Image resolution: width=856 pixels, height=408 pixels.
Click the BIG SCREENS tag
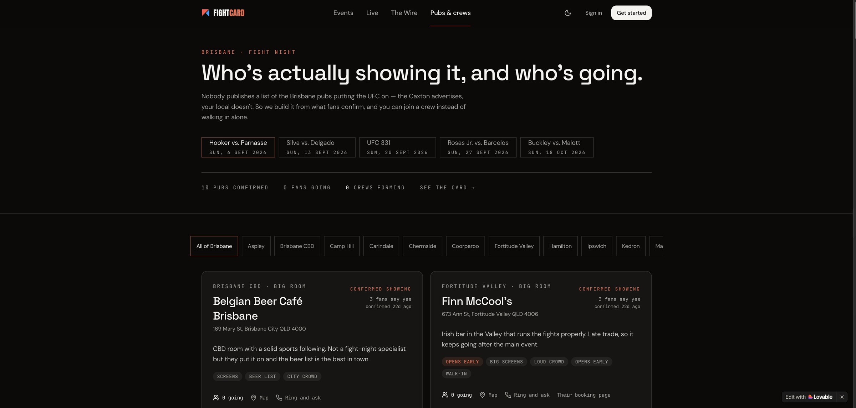pyautogui.click(x=506, y=362)
